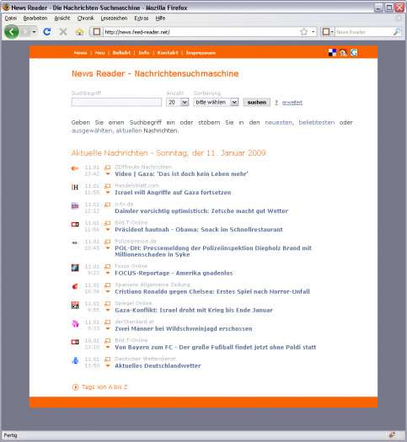Expand the 'FOCUS-Reportage' article arrow
The image size is (407, 442).
[x=108, y=273]
